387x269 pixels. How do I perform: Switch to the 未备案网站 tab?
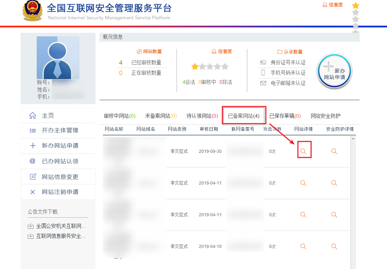click(161, 116)
